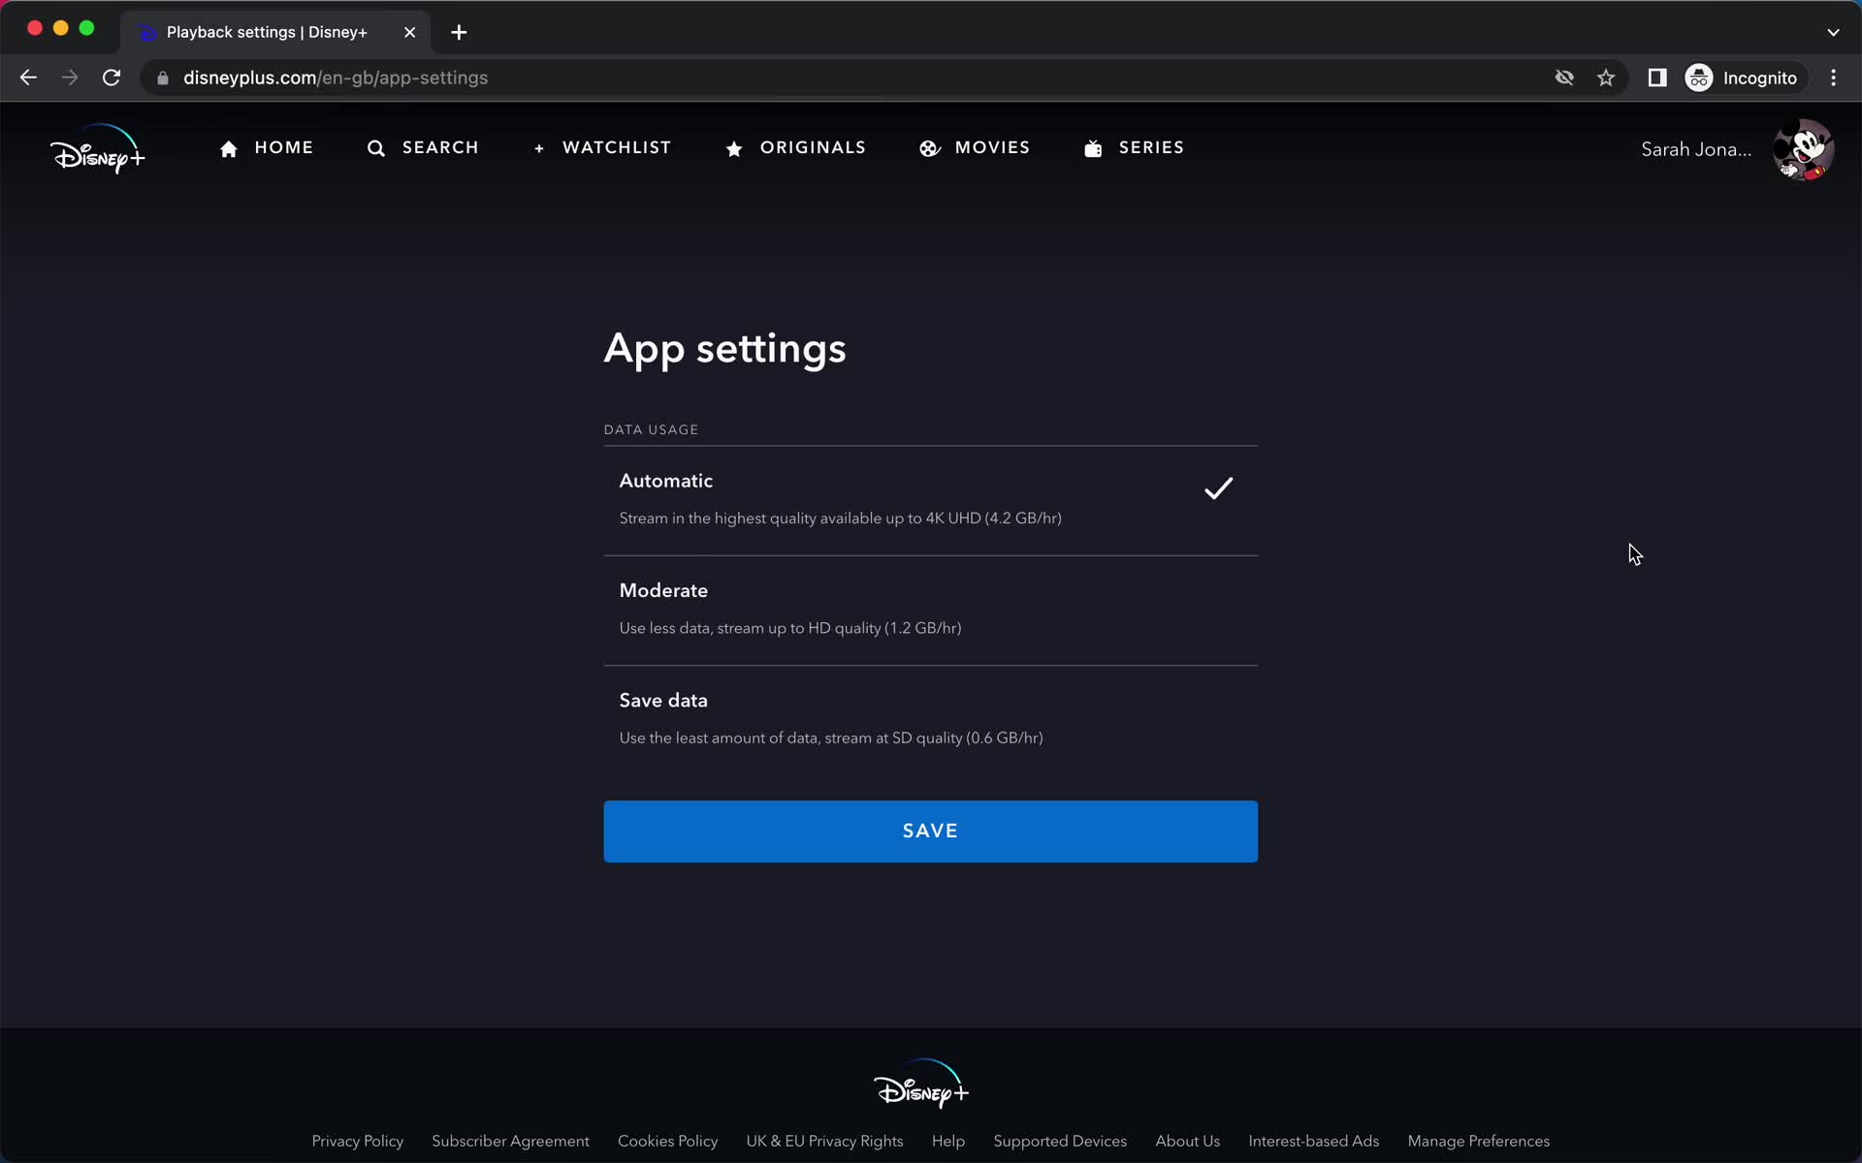This screenshot has width=1862, height=1163.
Task: Click the Movies film reel icon
Action: 929,148
